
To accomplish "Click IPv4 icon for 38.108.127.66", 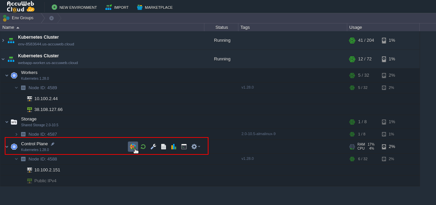I will (30, 110).
